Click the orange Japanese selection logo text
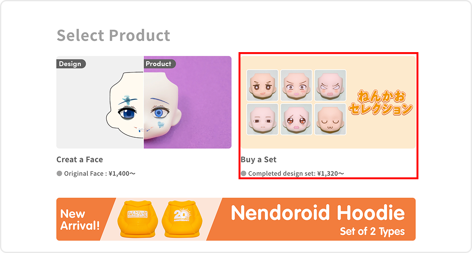Viewport: 472px width, 253px height. (381, 103)
